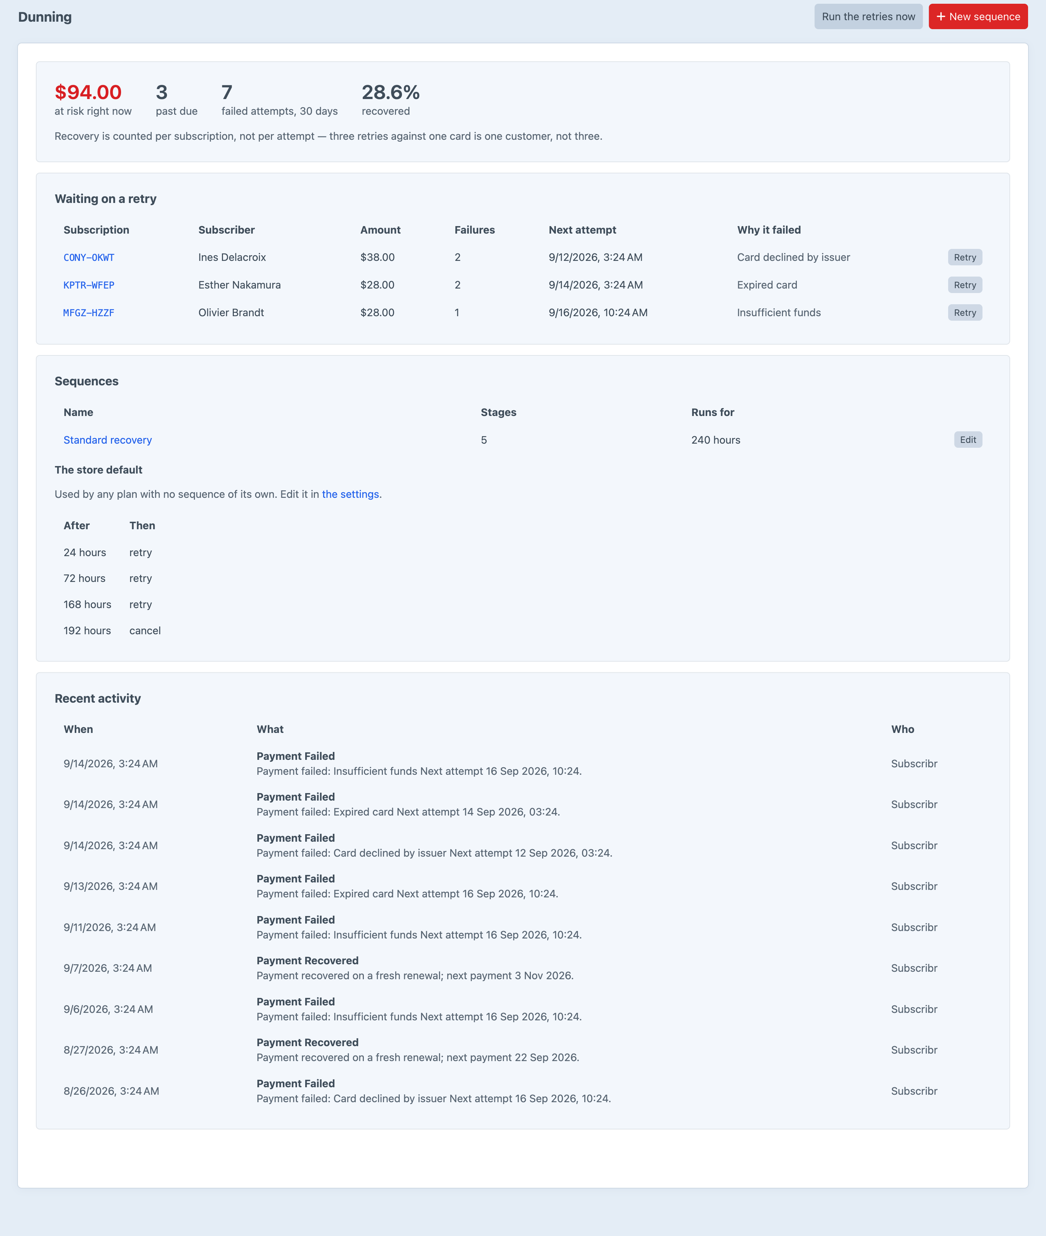Click the 240 hours runs-for value
1046x1236 pixels.
click(716, 440)
